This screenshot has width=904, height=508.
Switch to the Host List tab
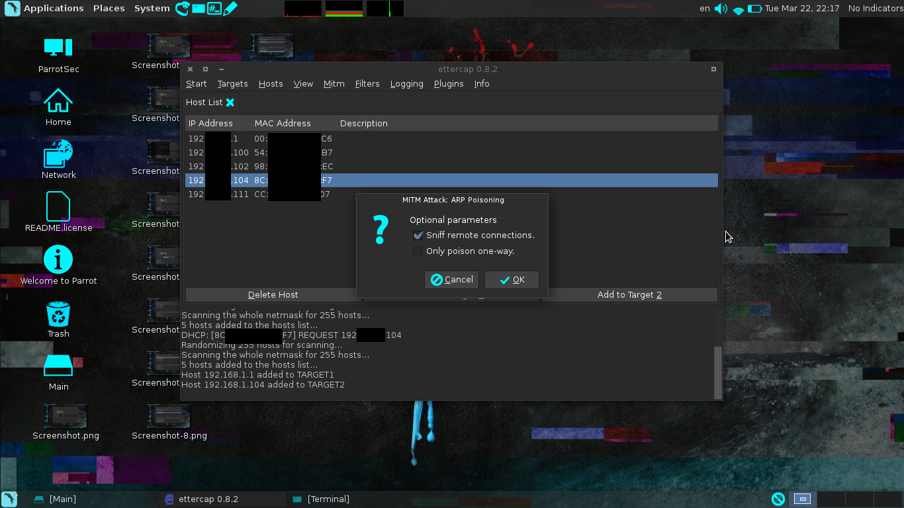[x=204, y=103]
